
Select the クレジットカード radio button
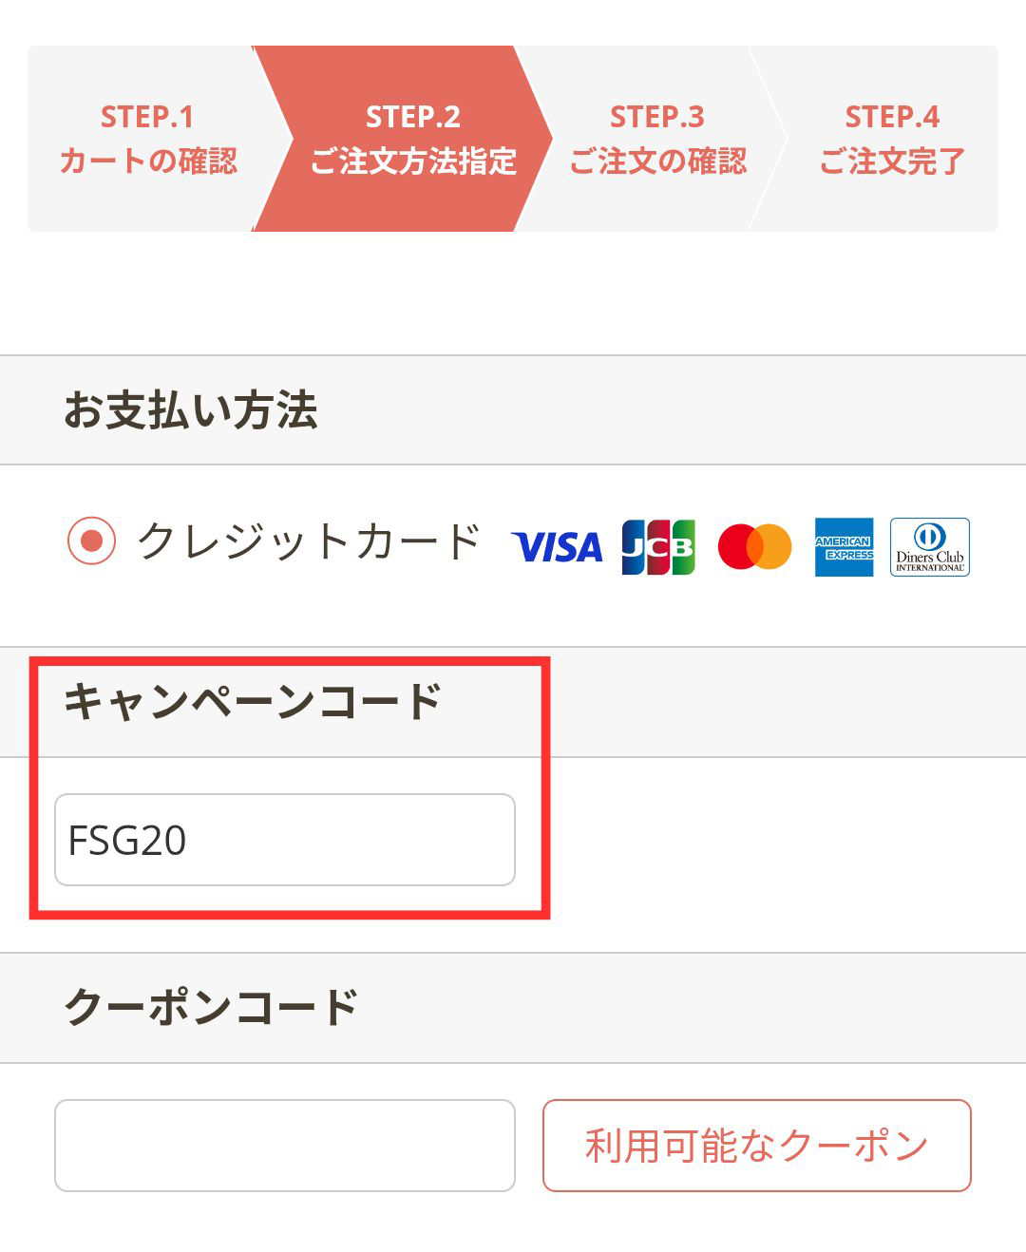point(91,541)
